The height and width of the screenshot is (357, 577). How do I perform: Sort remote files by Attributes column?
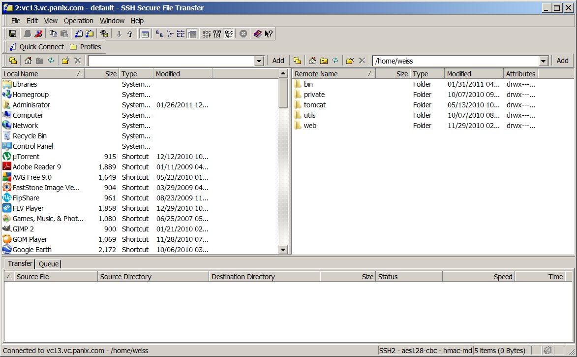[520, 74]
